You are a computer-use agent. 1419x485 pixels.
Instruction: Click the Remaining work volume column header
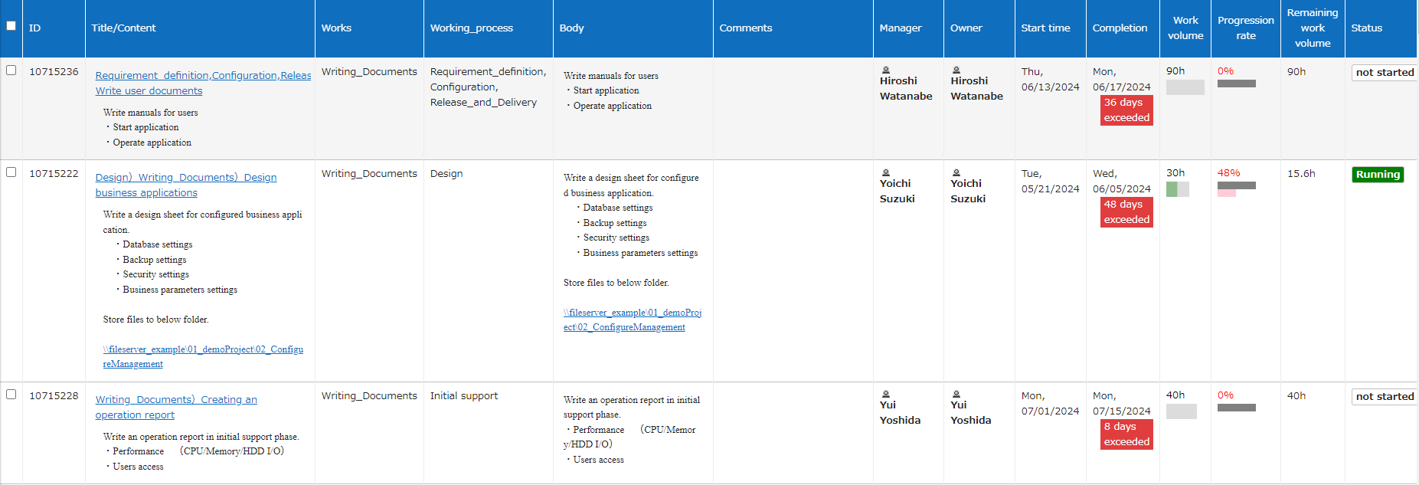click(1313, 28)
